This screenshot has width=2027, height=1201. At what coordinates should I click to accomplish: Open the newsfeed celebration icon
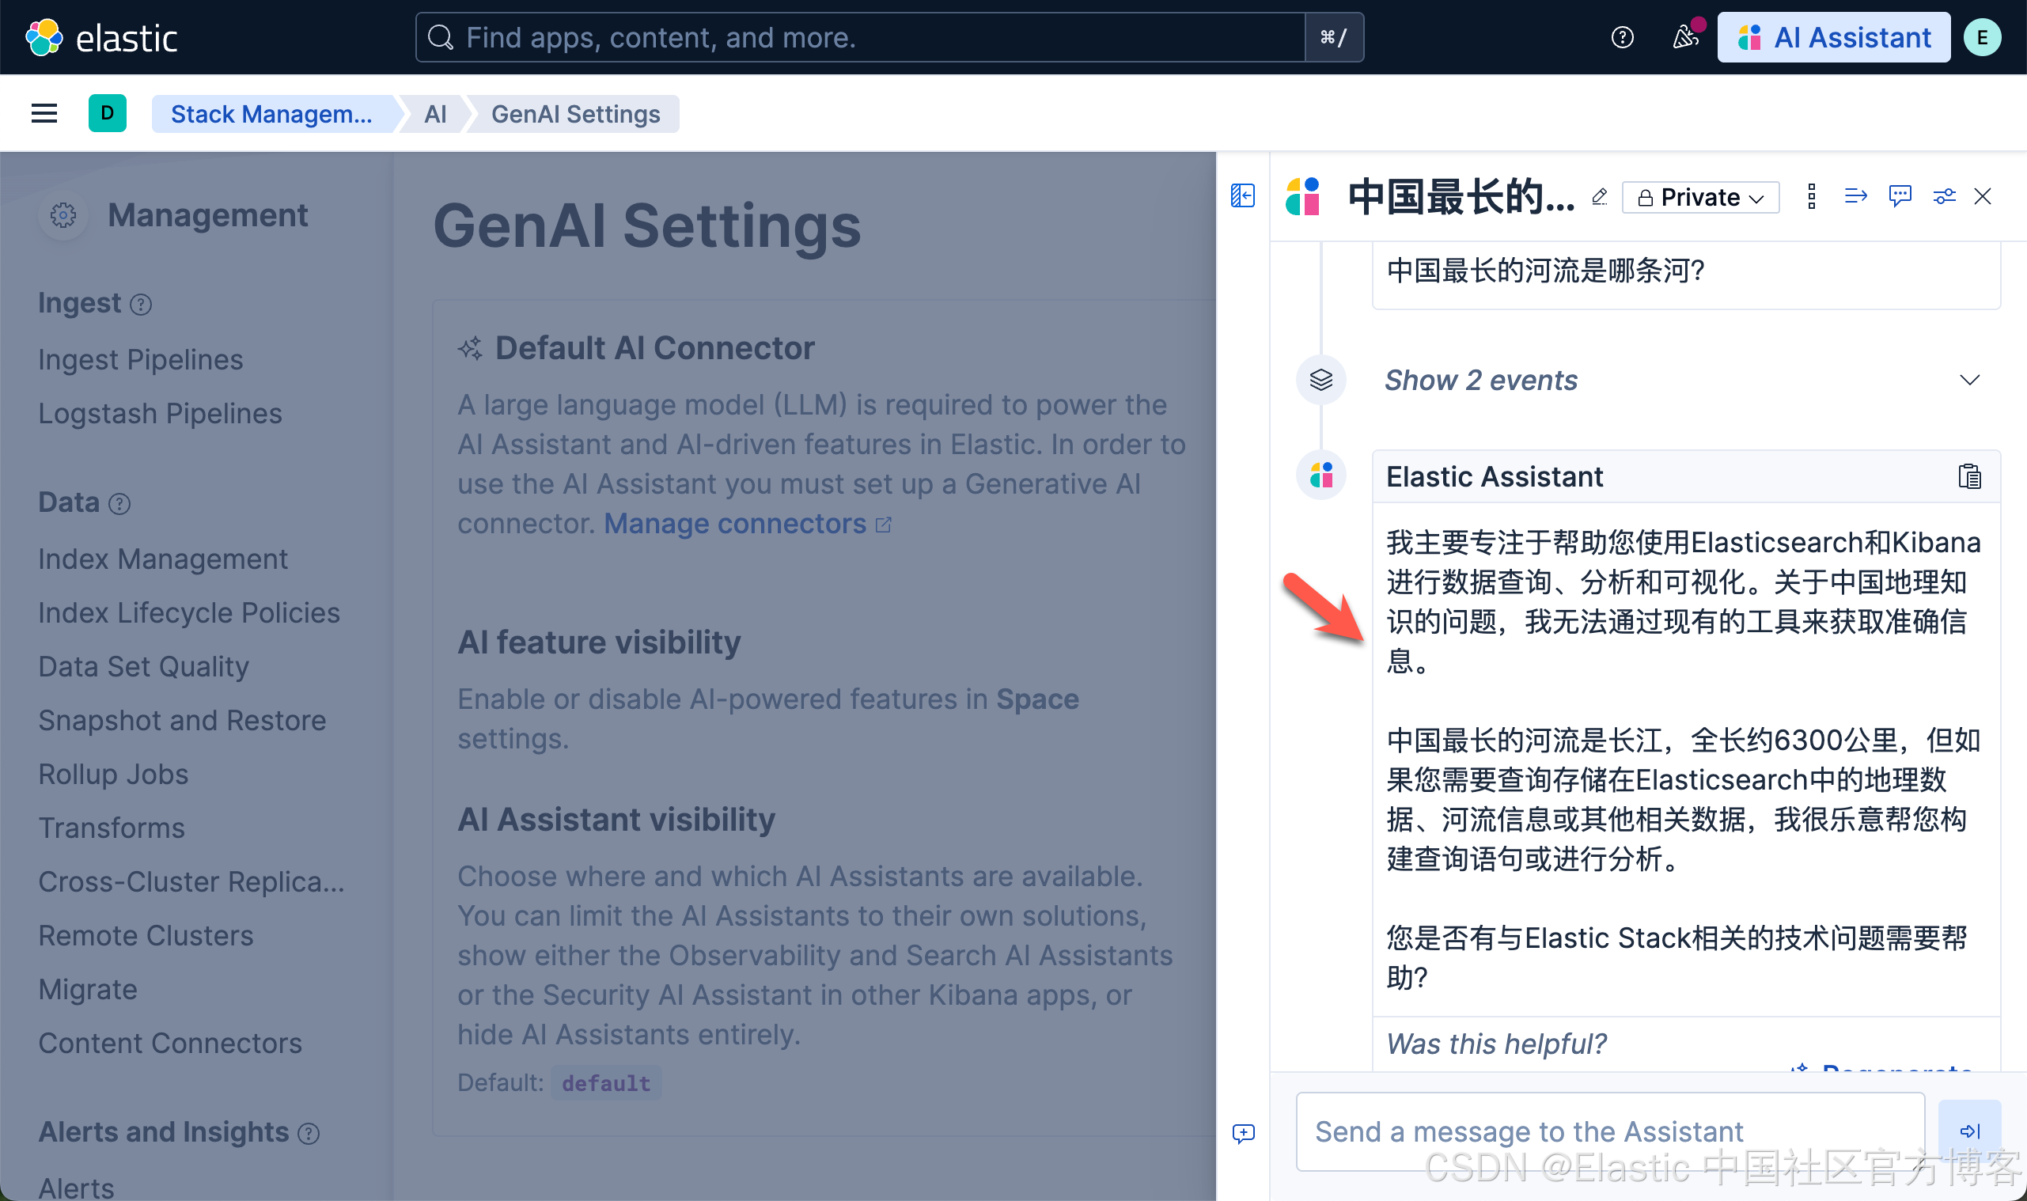pyautogui.click(x=1685, y=37)
